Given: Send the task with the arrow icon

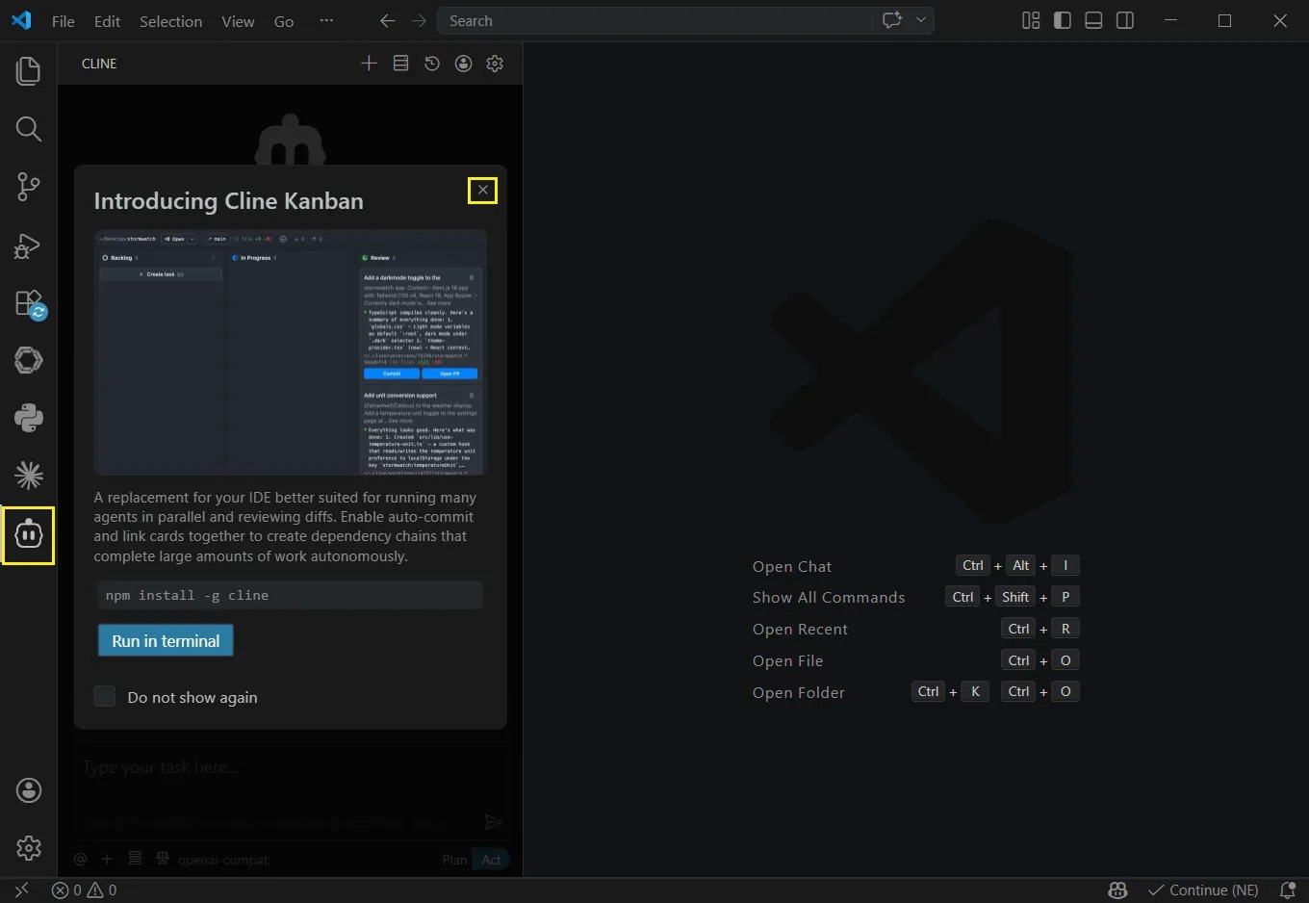Looking at the screenshot, I should (x=493, y=821).
